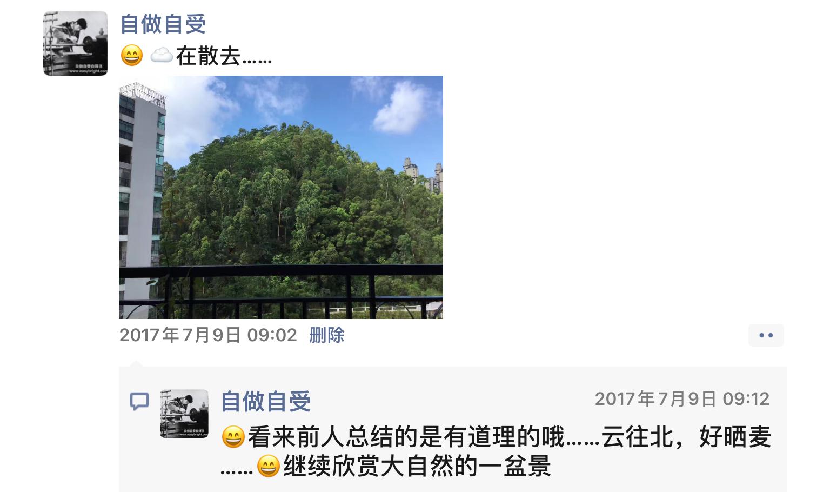Image resolution: width=830 pixels, height=492 pixels.
Task: Click the comment timestamp 2017年7月9日 09:12
Action: coord(682,399)
